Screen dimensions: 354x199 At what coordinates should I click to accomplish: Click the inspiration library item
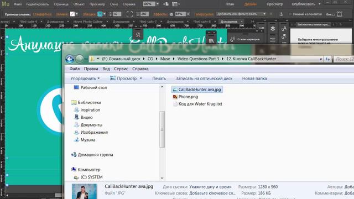tap(90, 110)
